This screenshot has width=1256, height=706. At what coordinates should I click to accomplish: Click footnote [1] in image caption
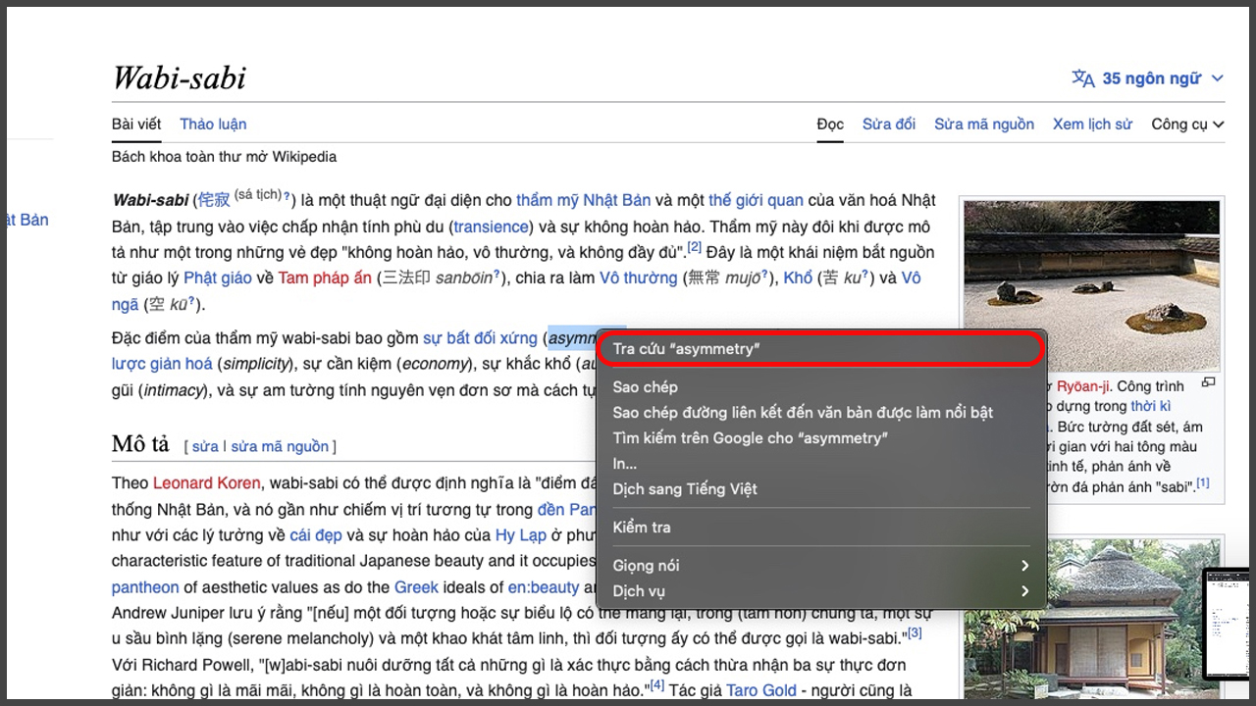(1203, 482)
